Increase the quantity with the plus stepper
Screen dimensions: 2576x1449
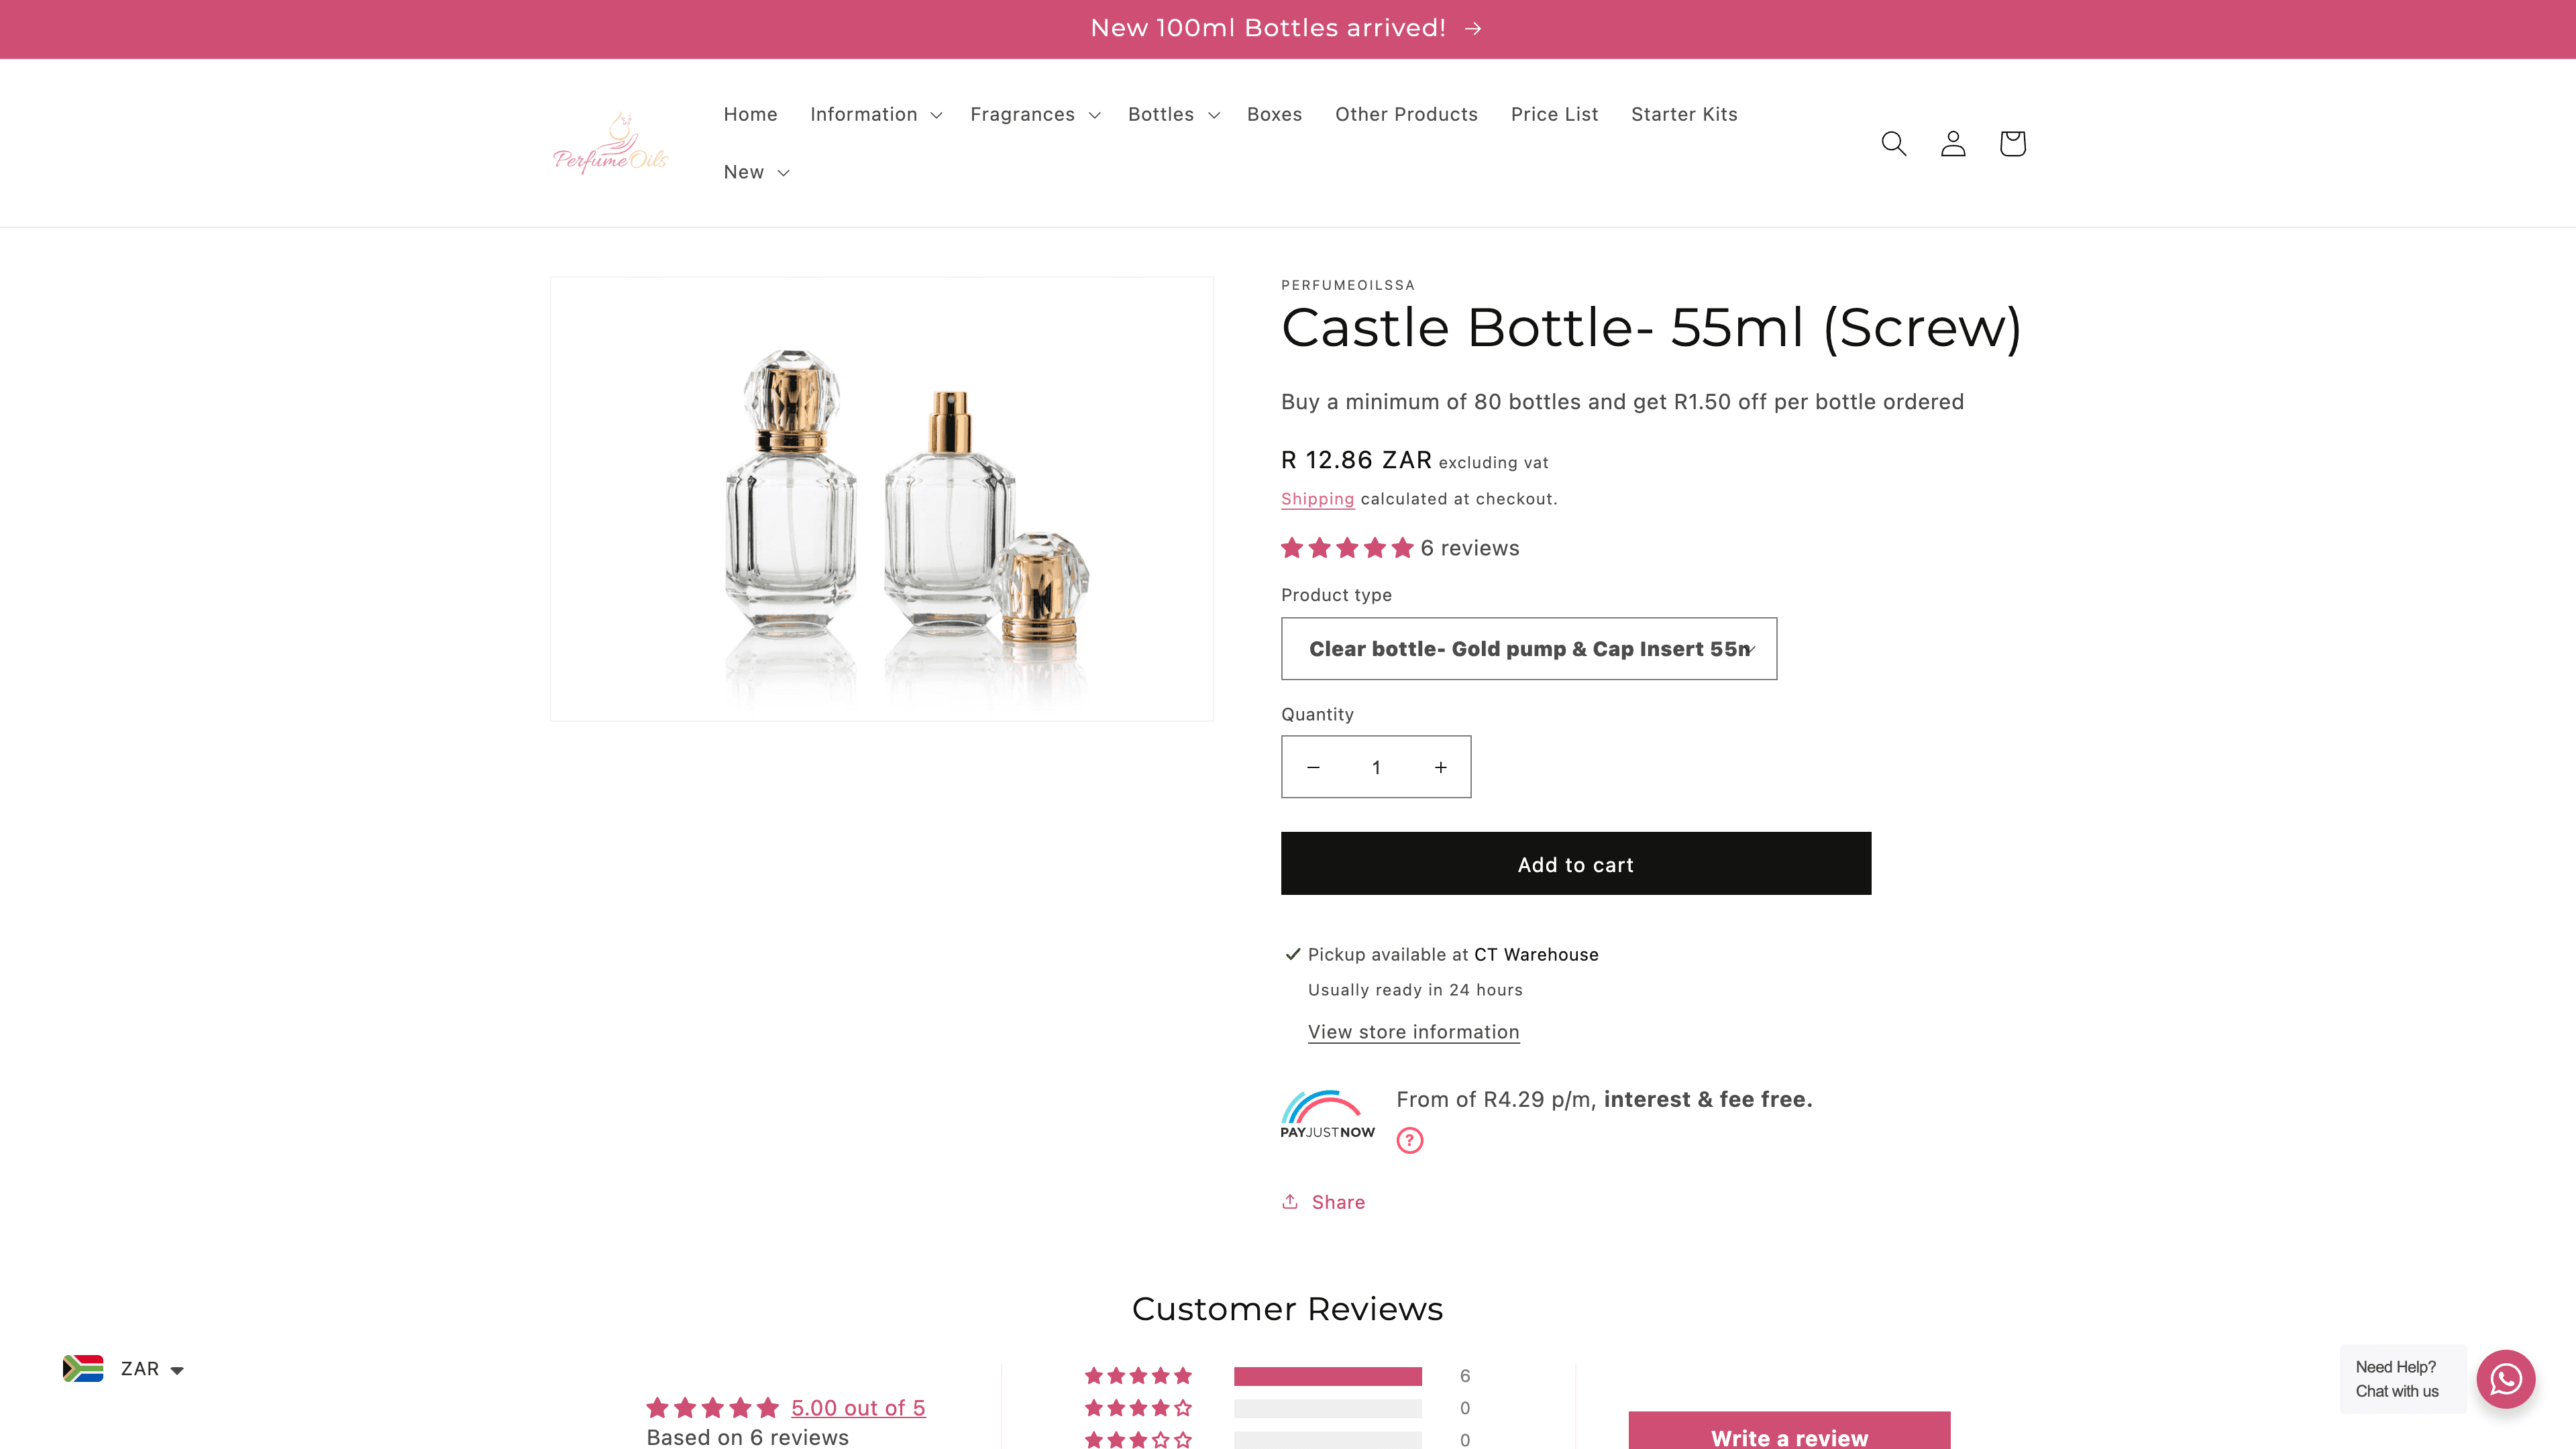click(1440, 767)
